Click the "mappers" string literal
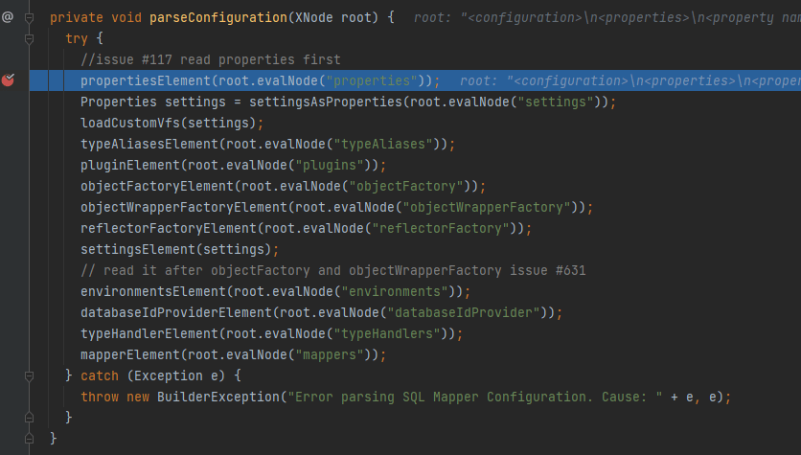The height and width of the screenshot is (455, 801). (x=330, y=355)
